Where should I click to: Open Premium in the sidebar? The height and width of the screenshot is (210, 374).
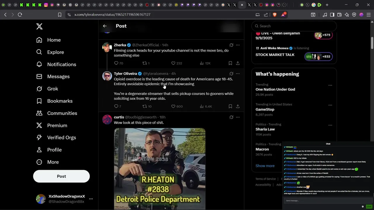[x=52, y=125]
